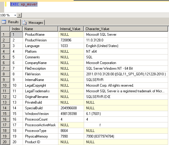The width and height of the screenshot is (169, 145).
Task: Select the Index column header
Action: pyautogui.click(x=16, y=29)
